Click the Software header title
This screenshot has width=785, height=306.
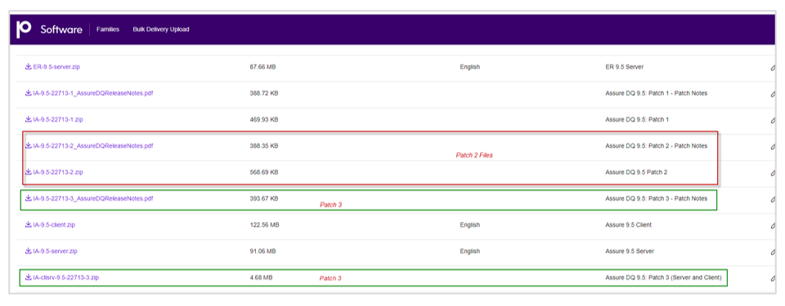click(x=61, y=29)
